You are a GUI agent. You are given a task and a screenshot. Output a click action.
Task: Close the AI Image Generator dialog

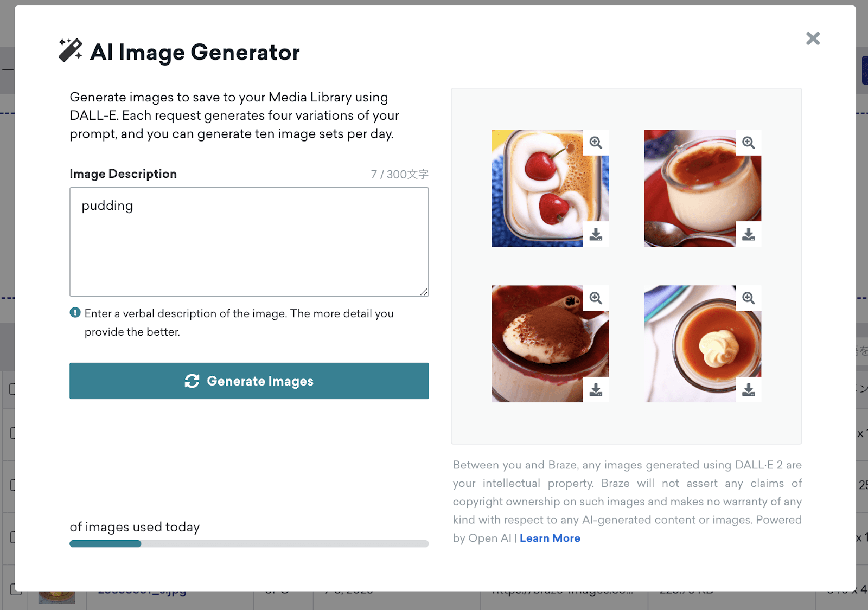pyautogui.click(x=813, y=38)
